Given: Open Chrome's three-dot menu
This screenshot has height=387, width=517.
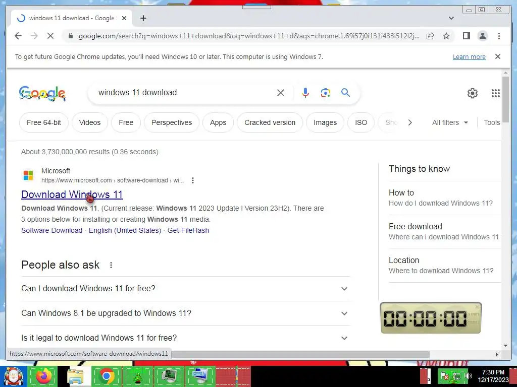Looking at the screenshot, I should (x=499, y=36).
